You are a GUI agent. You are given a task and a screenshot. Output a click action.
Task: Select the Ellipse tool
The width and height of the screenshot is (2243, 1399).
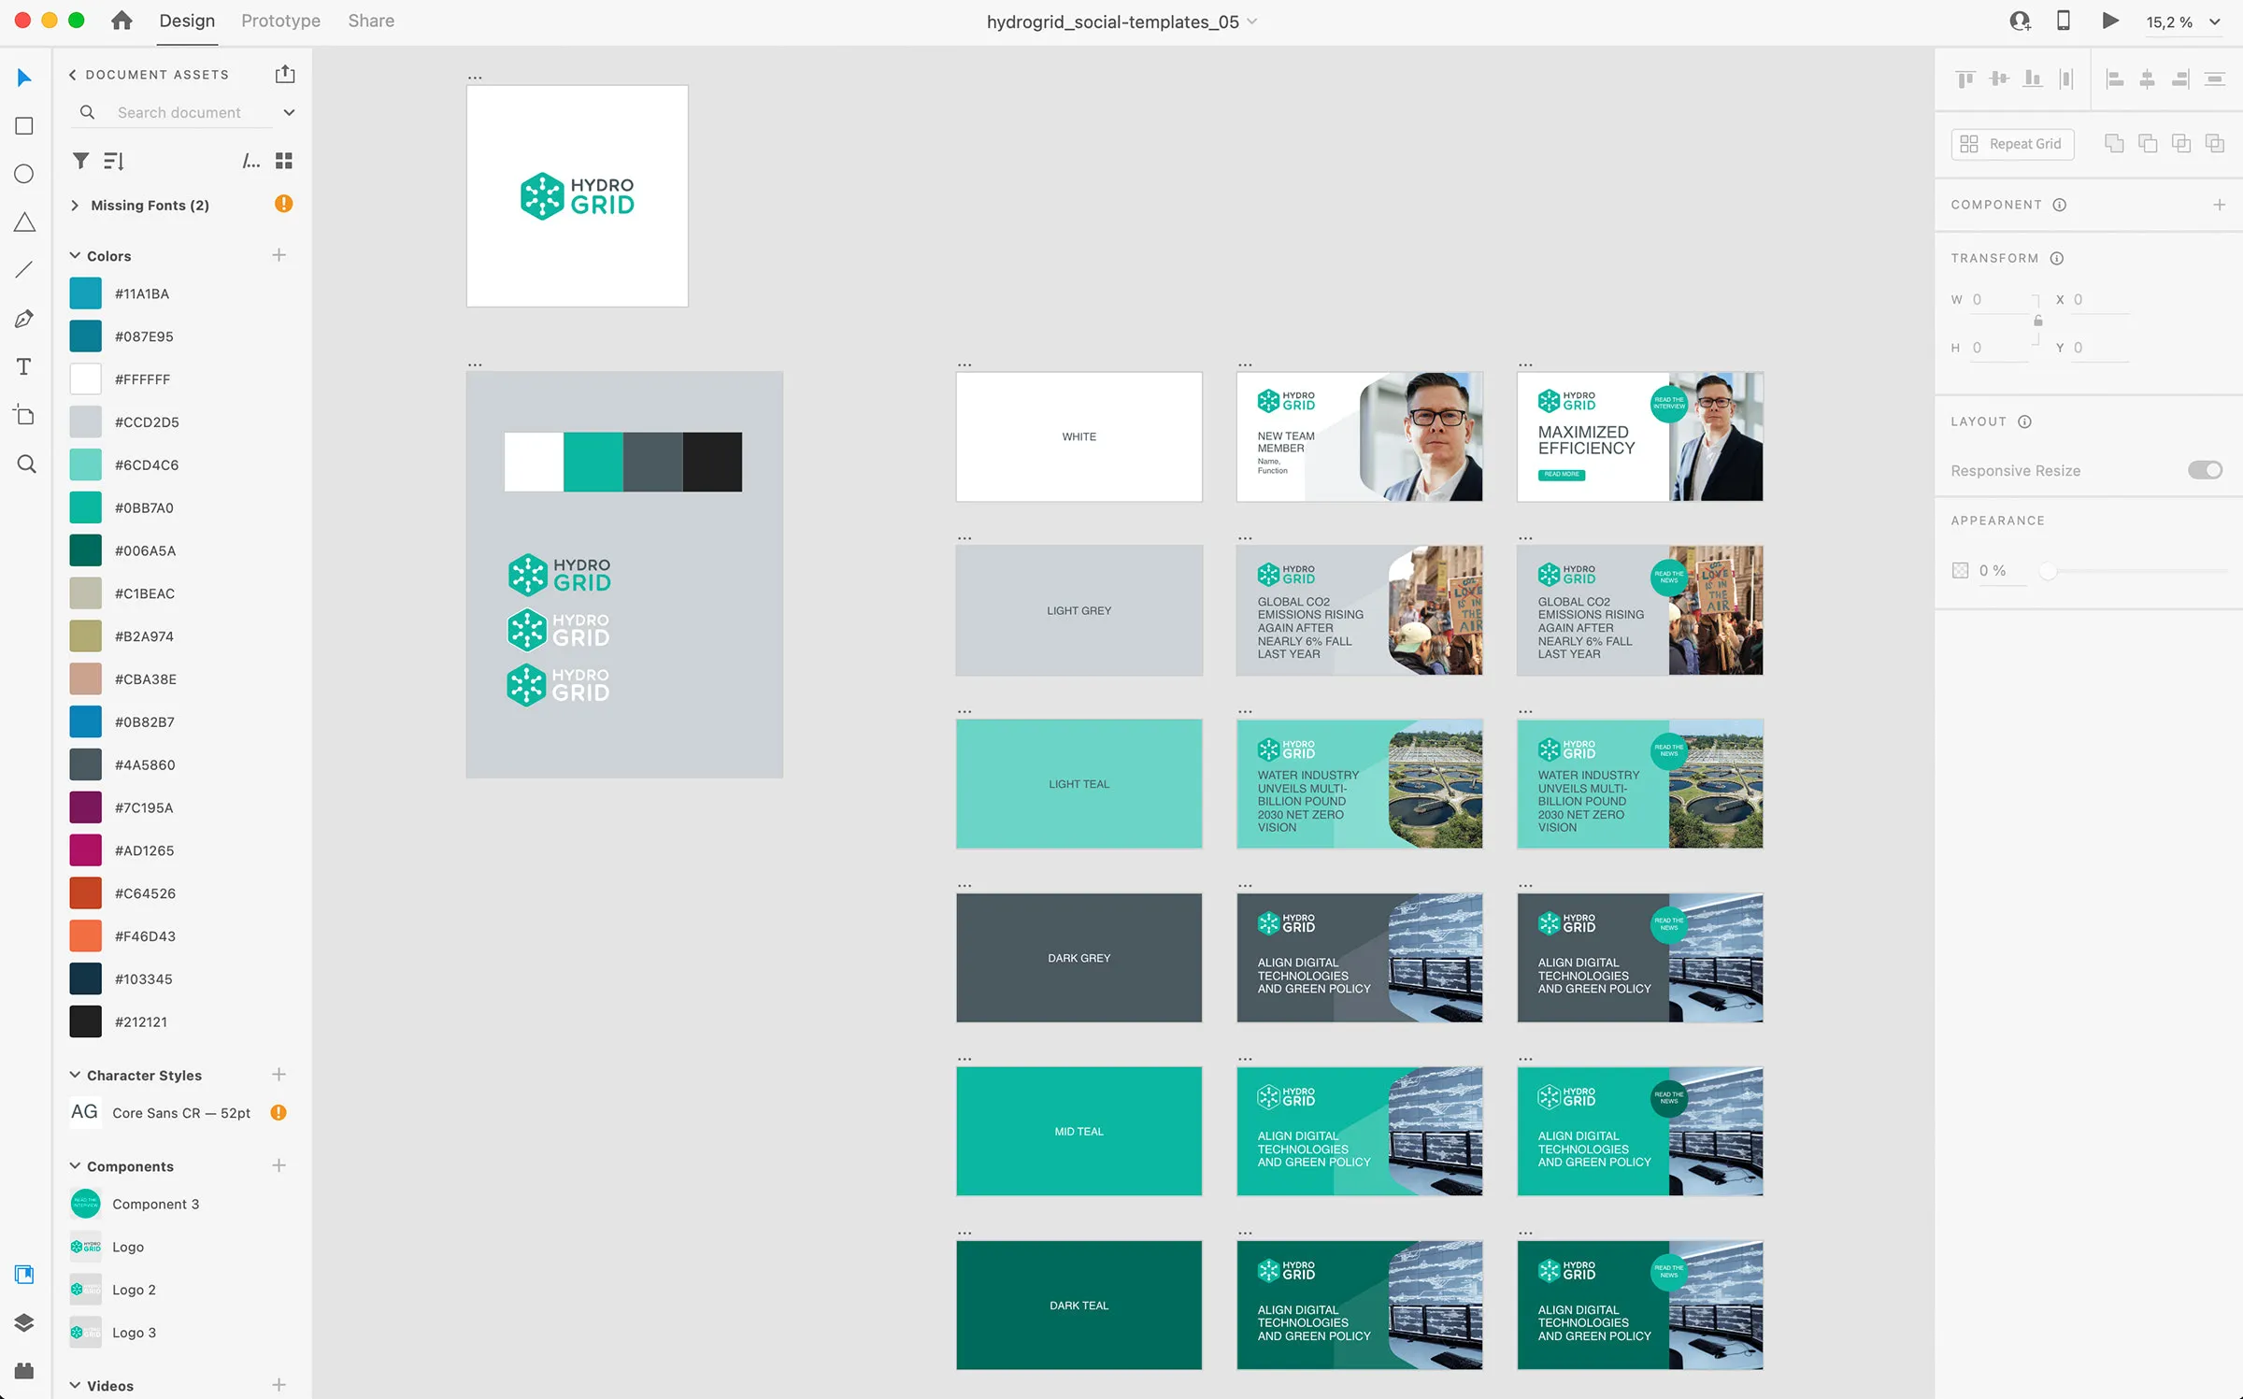[x=25, y=174]
